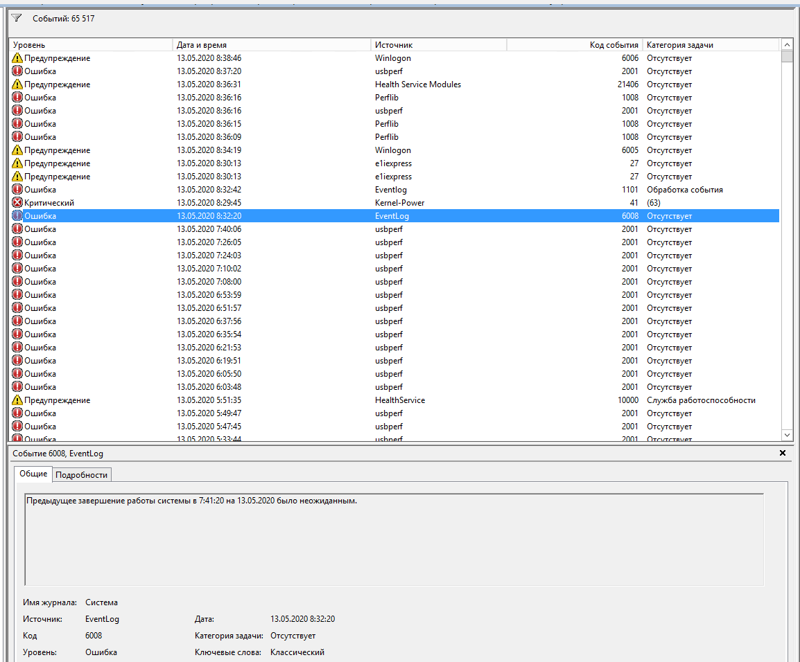Sort by Код события column header
Viewport: 800px width, 662px height.
coord(575,45)
